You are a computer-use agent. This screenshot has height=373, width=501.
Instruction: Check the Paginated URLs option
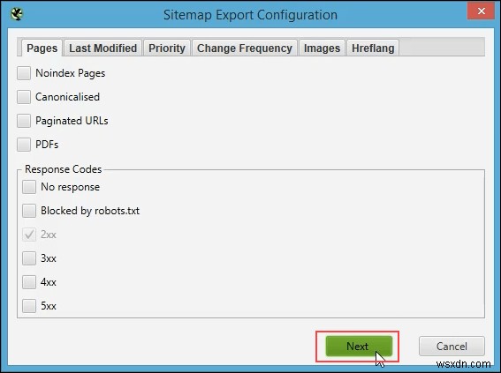point(24,121)
